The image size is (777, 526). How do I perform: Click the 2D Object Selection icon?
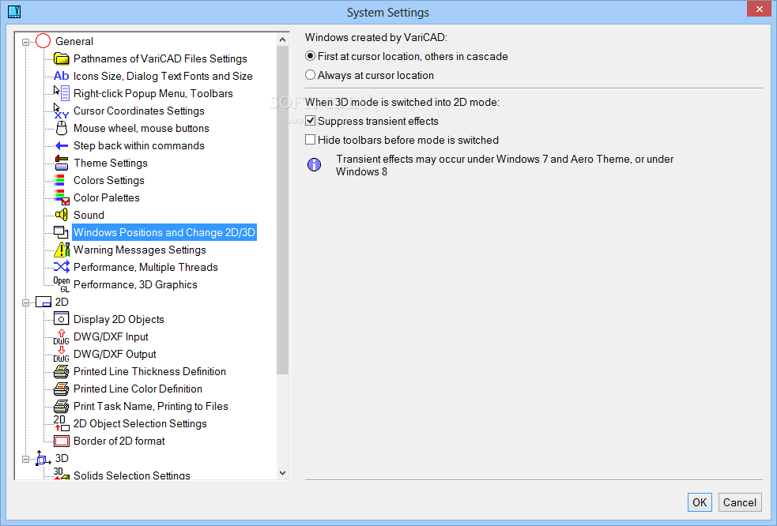[x=61, y=423]
